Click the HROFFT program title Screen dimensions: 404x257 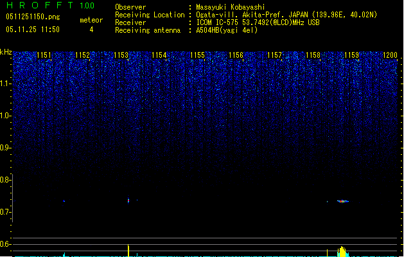(x=40, y=5)
